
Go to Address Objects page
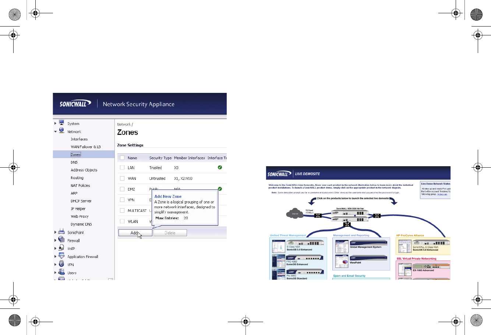coord(84,170)
